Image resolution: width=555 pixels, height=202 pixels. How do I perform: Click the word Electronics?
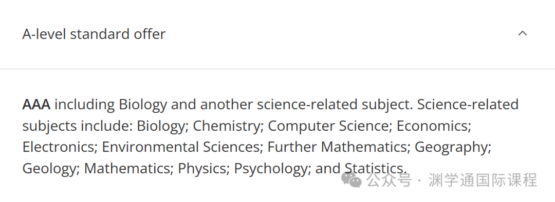pyautogui.click(x=58, y=147)
